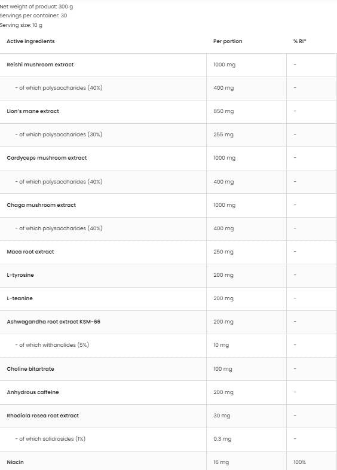Select the 850 mg Lion's mane value

[x=223, y=111]
